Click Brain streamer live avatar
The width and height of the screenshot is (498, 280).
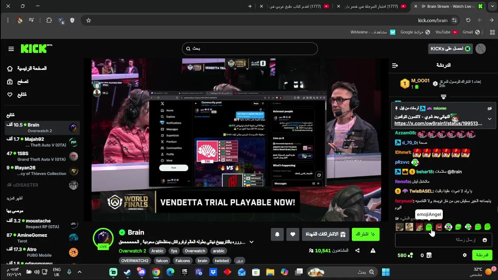click(x=103, y=238)
